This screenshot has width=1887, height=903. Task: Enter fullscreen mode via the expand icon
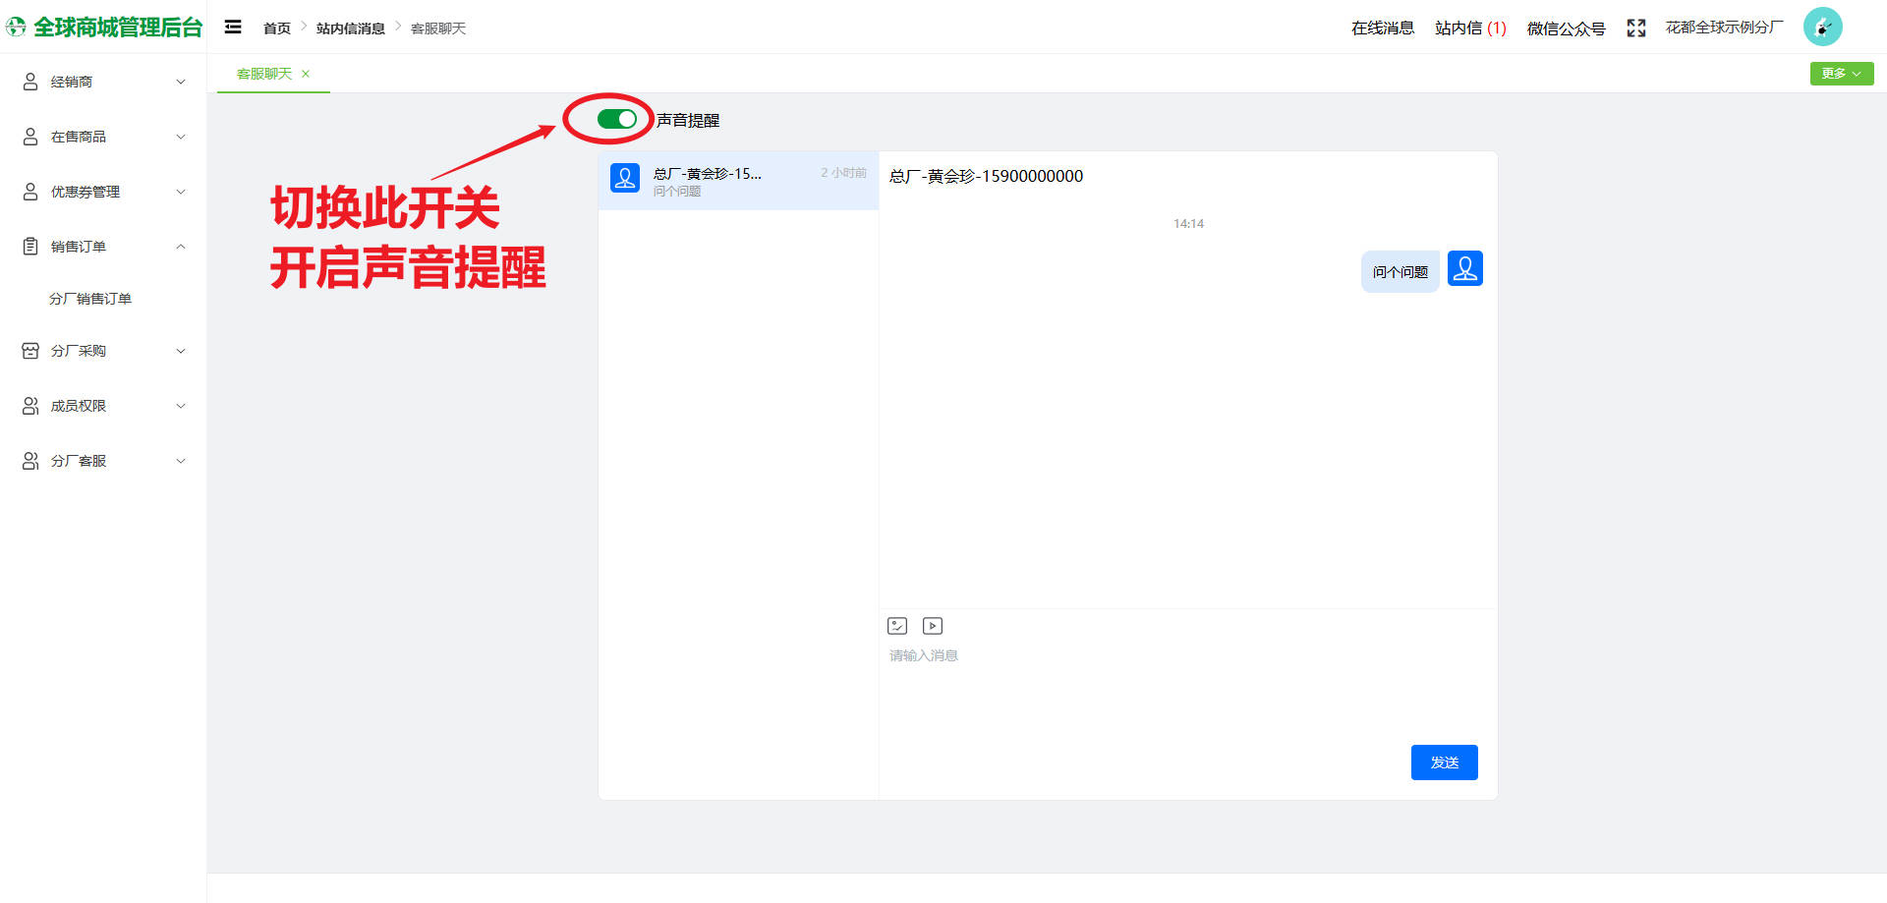pos(1635,28)
